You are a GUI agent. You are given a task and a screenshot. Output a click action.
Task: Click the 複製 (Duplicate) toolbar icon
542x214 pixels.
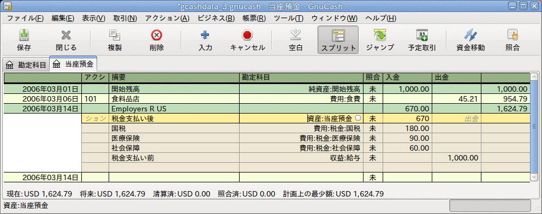[x=114, y=35]
